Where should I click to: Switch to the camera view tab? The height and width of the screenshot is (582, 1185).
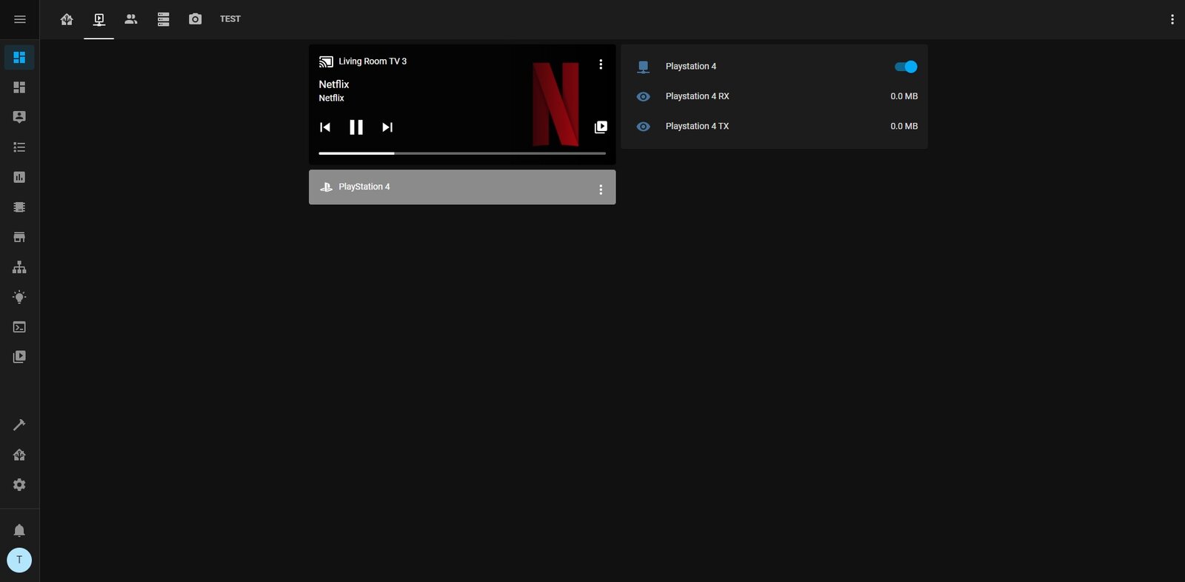click(195, 19)
